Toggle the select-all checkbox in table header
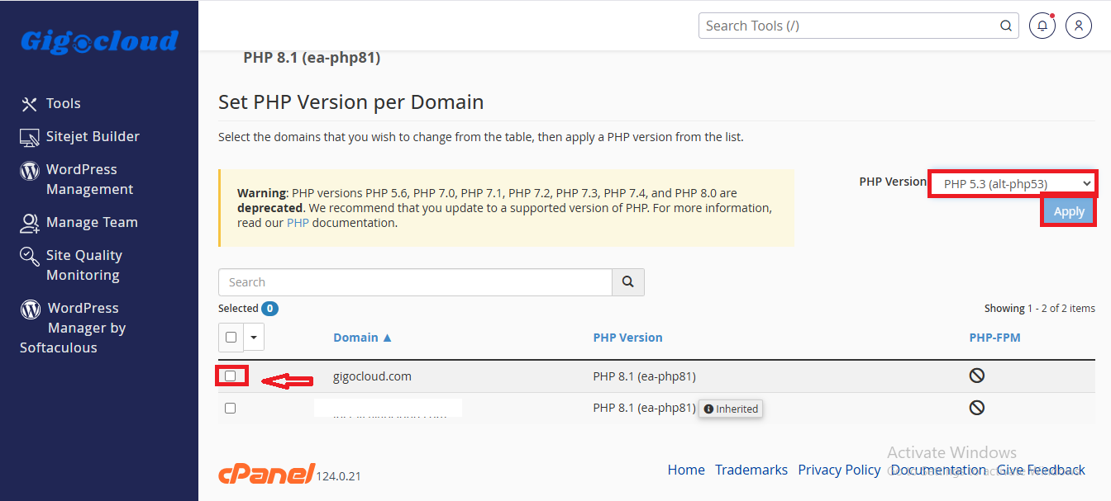This screenshot has width=1111, height=501. pyautogui.click(x=231, y=337)
